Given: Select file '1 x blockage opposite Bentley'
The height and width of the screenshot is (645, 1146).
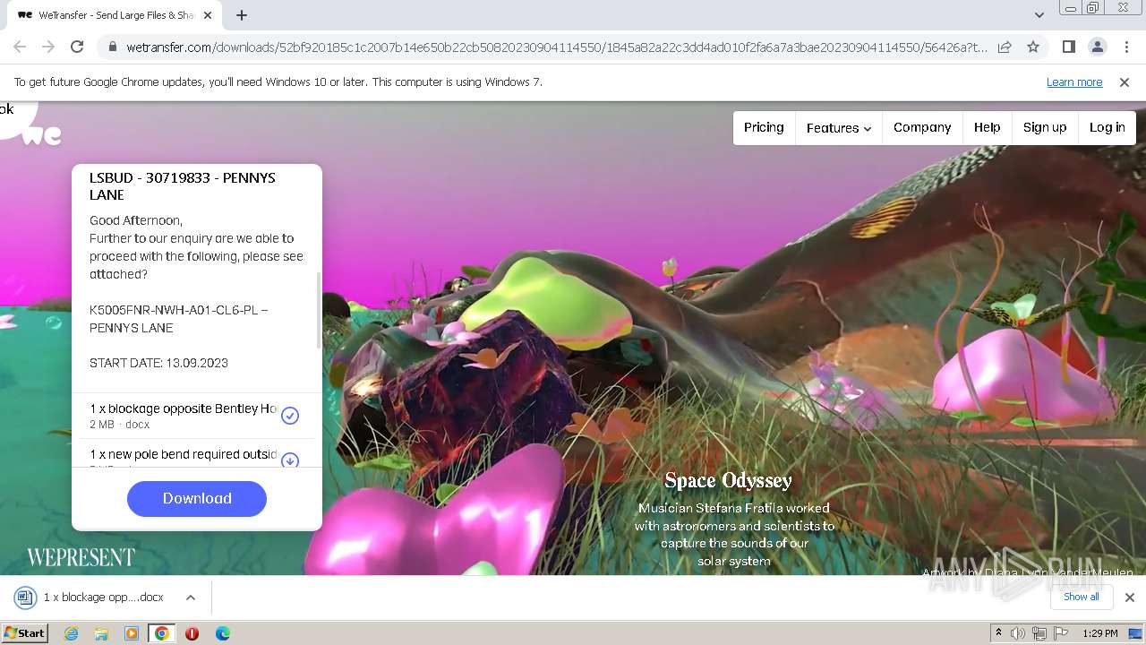Looking at the screenshot, I should point(184,416).
